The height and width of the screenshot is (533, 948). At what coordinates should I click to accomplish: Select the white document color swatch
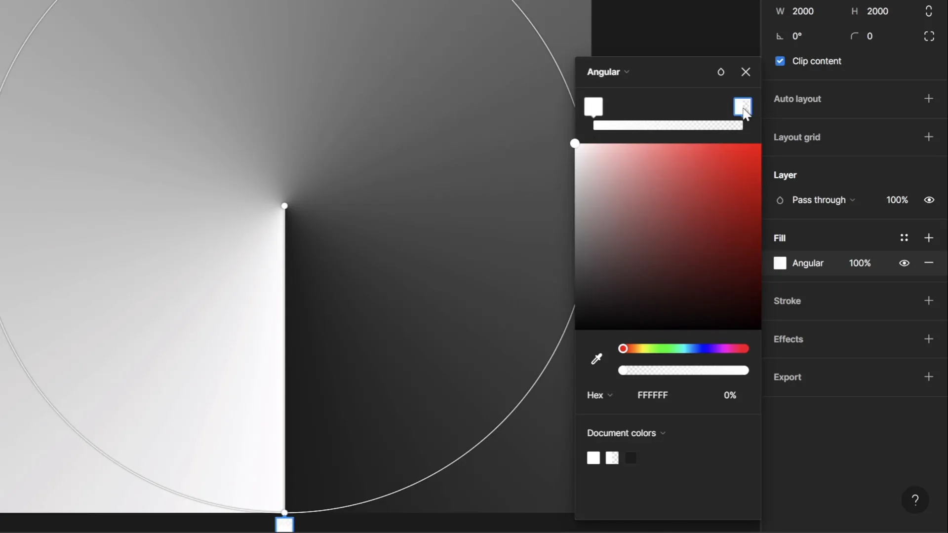(593, 457)
